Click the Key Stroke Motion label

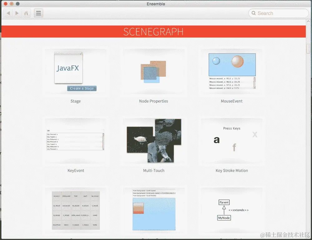coord(232,170)
